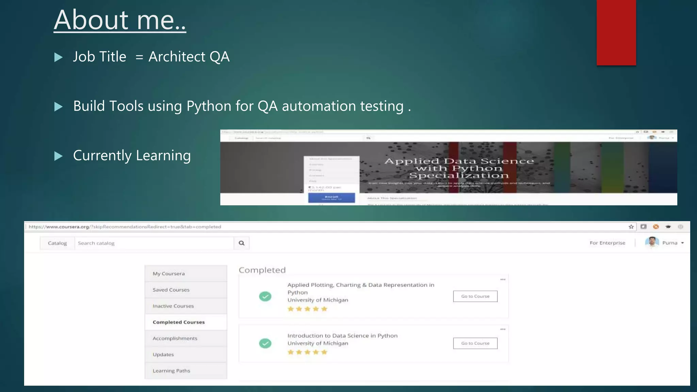The width and height of the screenshot is (697, 392).
Task: Open Inactive Courses section
Action: click(x=186, y=306)
